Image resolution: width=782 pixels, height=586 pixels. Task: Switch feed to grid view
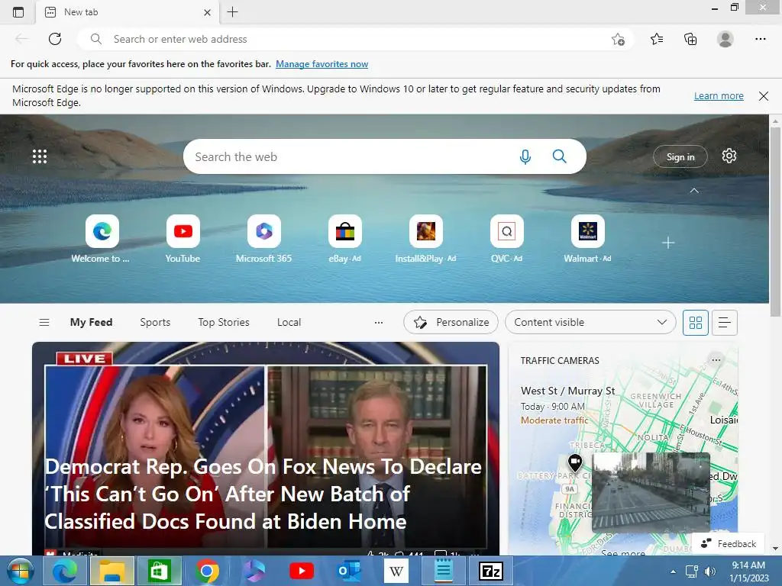(x=696, y=323)
